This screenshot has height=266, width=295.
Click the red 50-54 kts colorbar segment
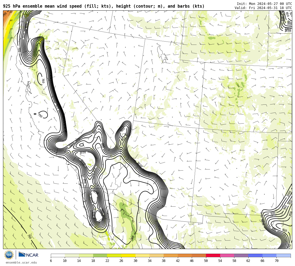[x=213, y=255]
